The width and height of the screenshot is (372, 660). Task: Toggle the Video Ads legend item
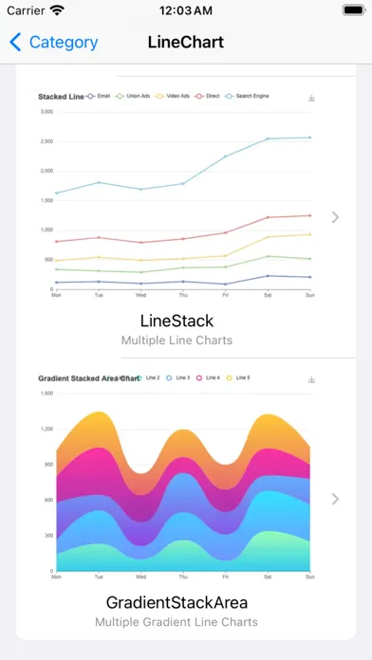click(173, 96)
